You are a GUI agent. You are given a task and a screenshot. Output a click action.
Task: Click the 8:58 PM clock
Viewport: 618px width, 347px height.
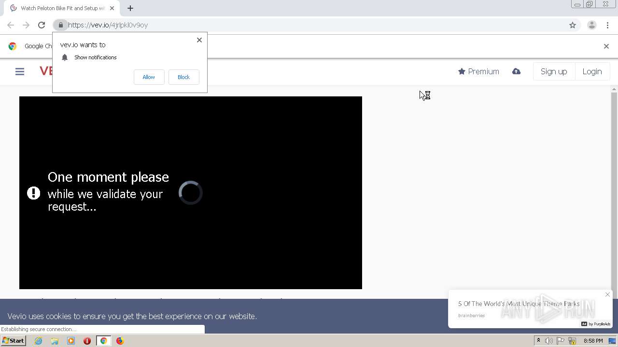click(593, 341)
